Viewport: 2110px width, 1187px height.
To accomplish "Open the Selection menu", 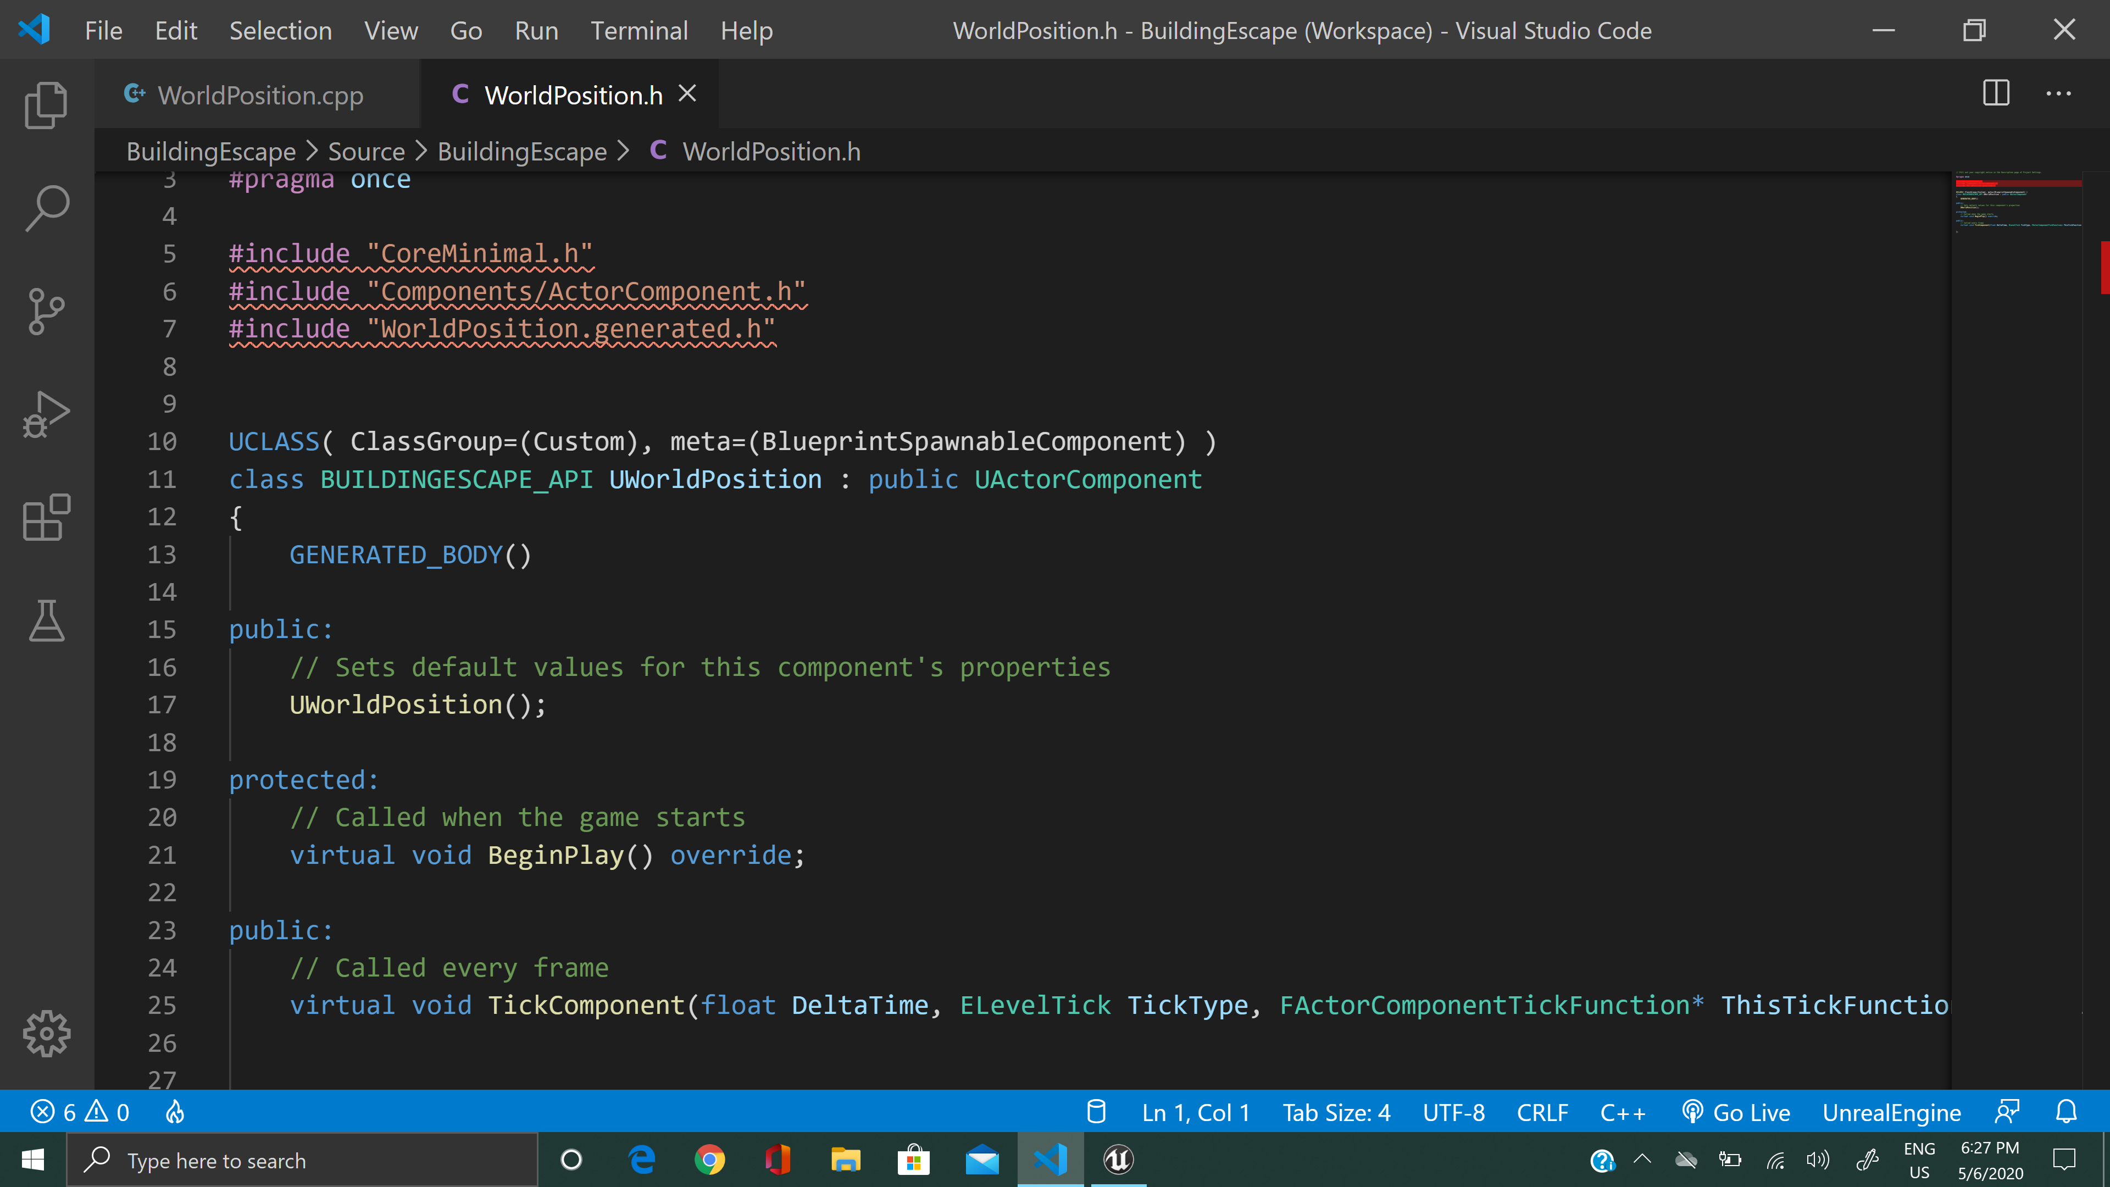I will coord(280,30).
